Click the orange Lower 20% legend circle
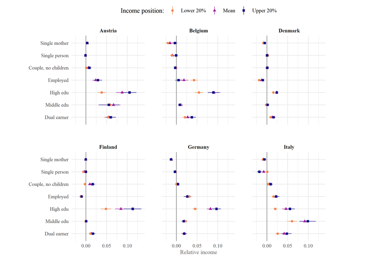This screenshot has height=258, width=381. tap(173, 11)
